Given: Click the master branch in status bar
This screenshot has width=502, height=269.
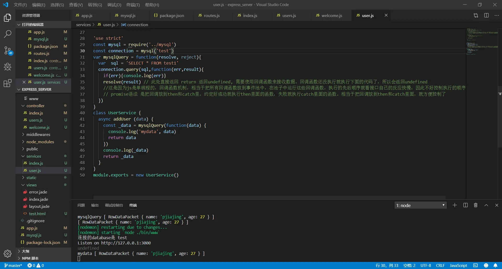Looking at the screenshot, I should (x=13, y=265).
